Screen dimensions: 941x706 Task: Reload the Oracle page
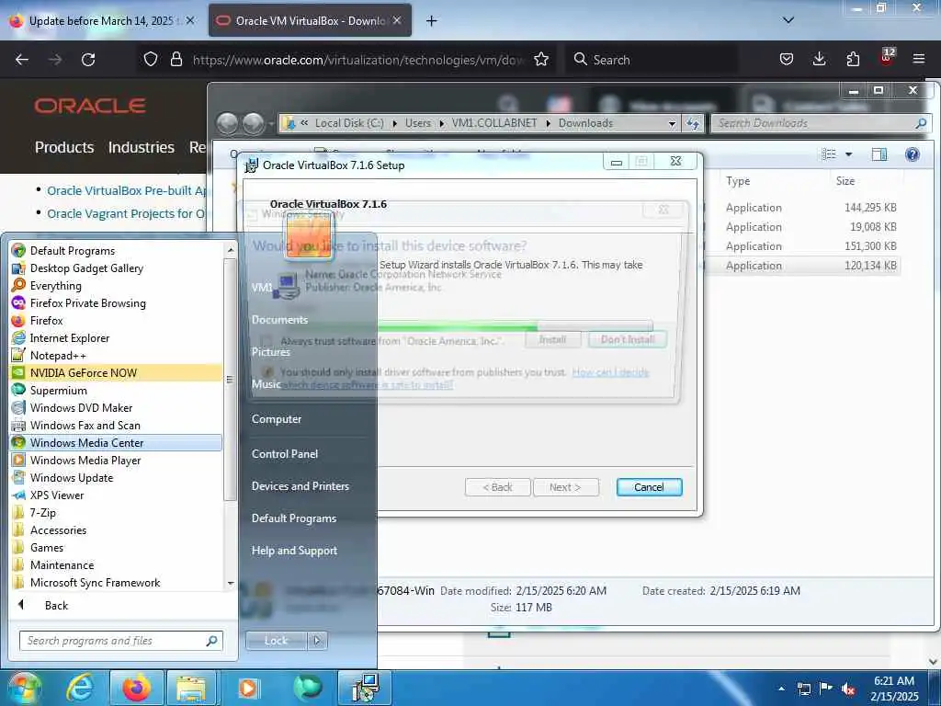(x=88, y=59)
